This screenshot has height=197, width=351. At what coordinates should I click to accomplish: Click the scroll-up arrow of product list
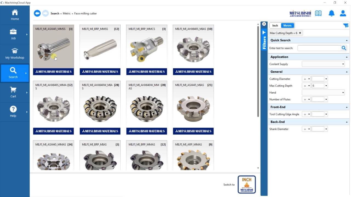pyautogui.click(x=258, y=24)
